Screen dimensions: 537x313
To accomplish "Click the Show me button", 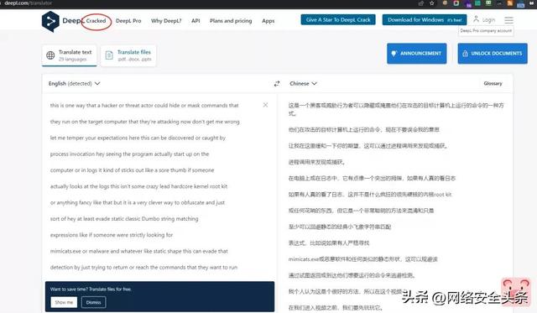I will (64, 302).
